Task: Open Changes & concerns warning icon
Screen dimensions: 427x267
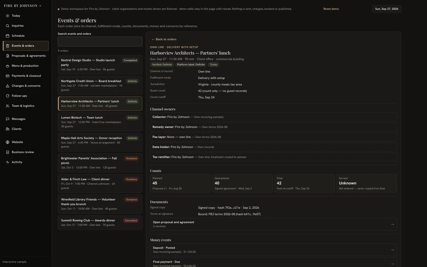Action: pos(8,86)
